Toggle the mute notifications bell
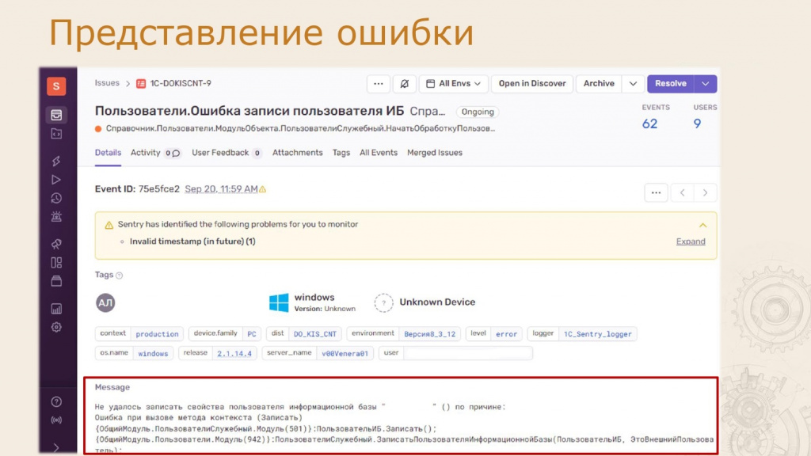Screen dimensions: 811x456 click(405, 84)
